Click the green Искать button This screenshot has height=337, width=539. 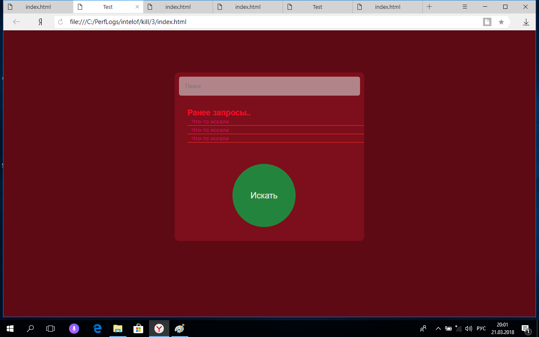coord(264,195)
